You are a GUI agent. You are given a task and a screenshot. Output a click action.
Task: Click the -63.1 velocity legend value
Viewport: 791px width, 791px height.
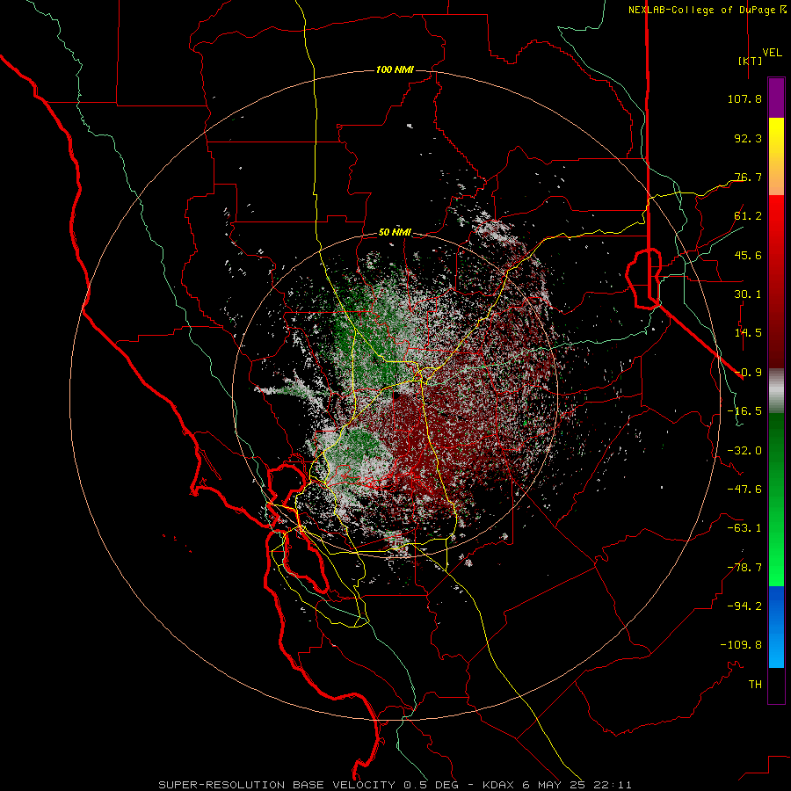coord(744,528)
